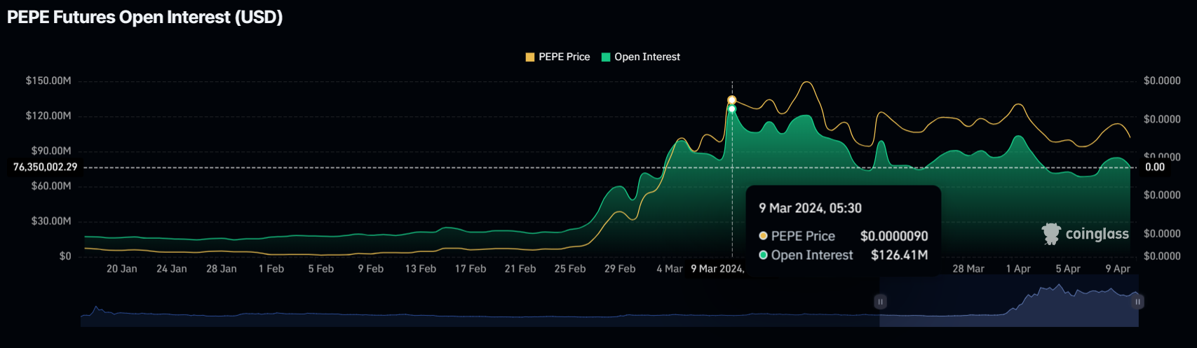This screenshot has height=348, width=1197.
Task: Click the 1 Feb x-axis label
Action: tap(271, 269)
